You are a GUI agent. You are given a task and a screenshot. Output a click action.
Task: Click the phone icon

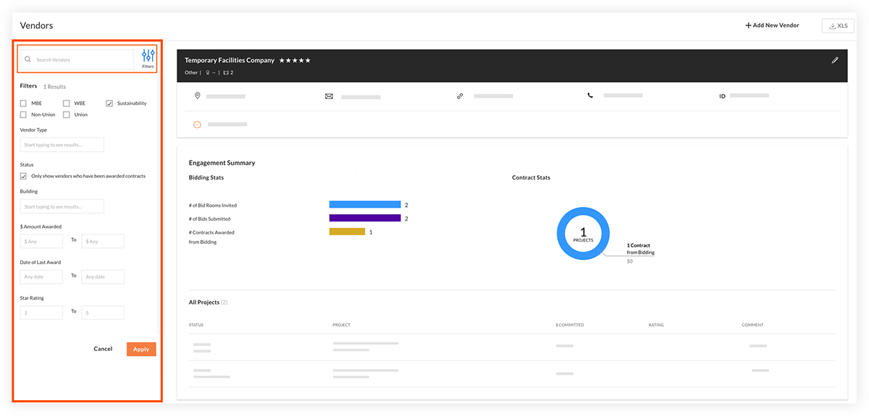coord(590,95)
